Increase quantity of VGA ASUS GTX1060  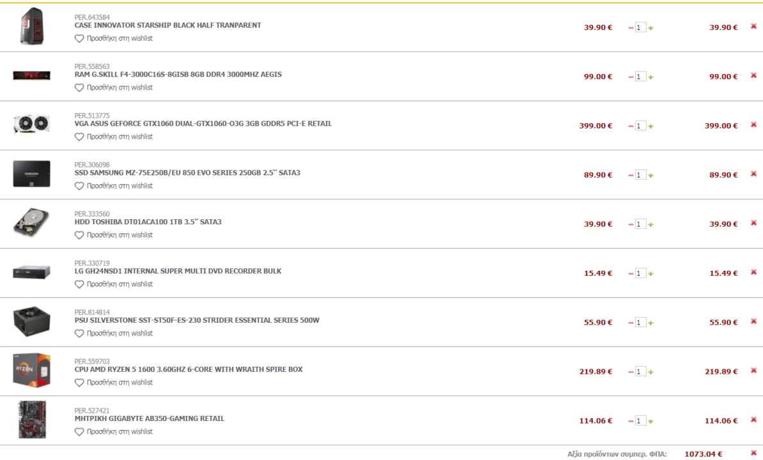651,126
